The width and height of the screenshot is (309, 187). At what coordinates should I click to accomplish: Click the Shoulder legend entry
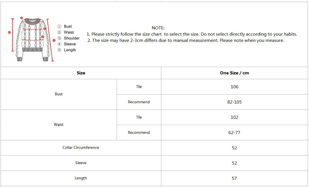pyautogui.click(x=69, y=38)
